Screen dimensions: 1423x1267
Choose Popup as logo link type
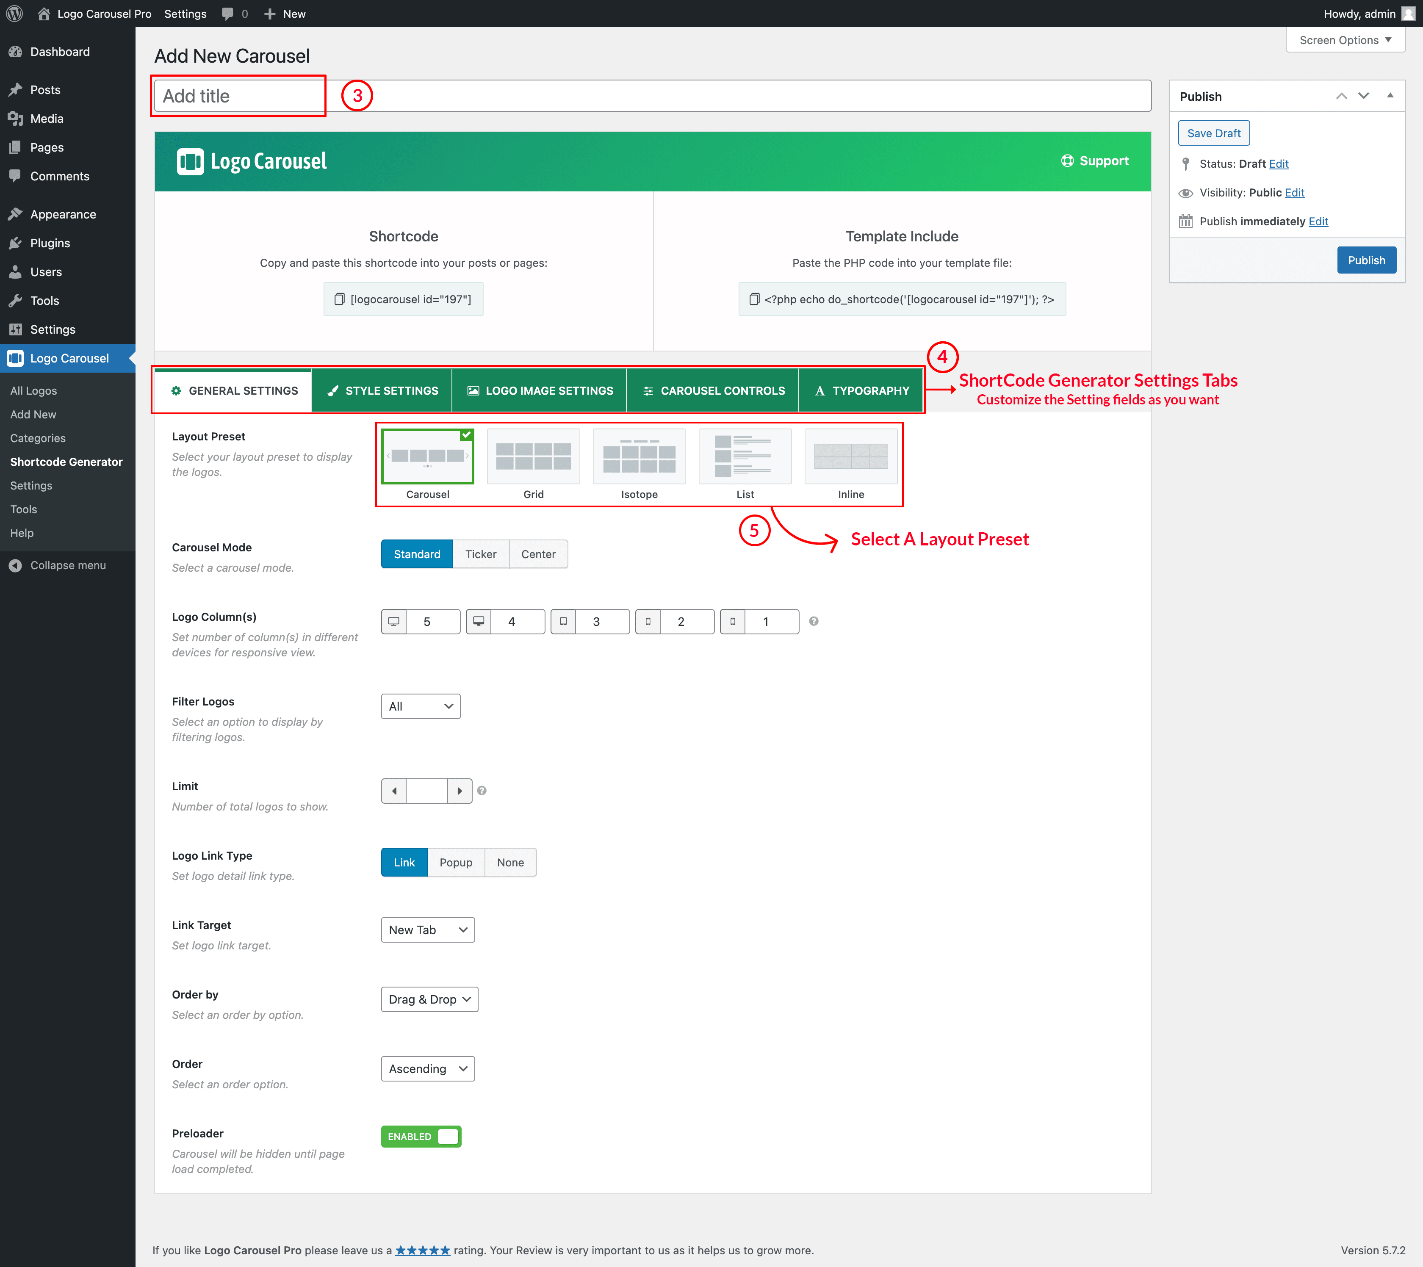click(455, 863)
